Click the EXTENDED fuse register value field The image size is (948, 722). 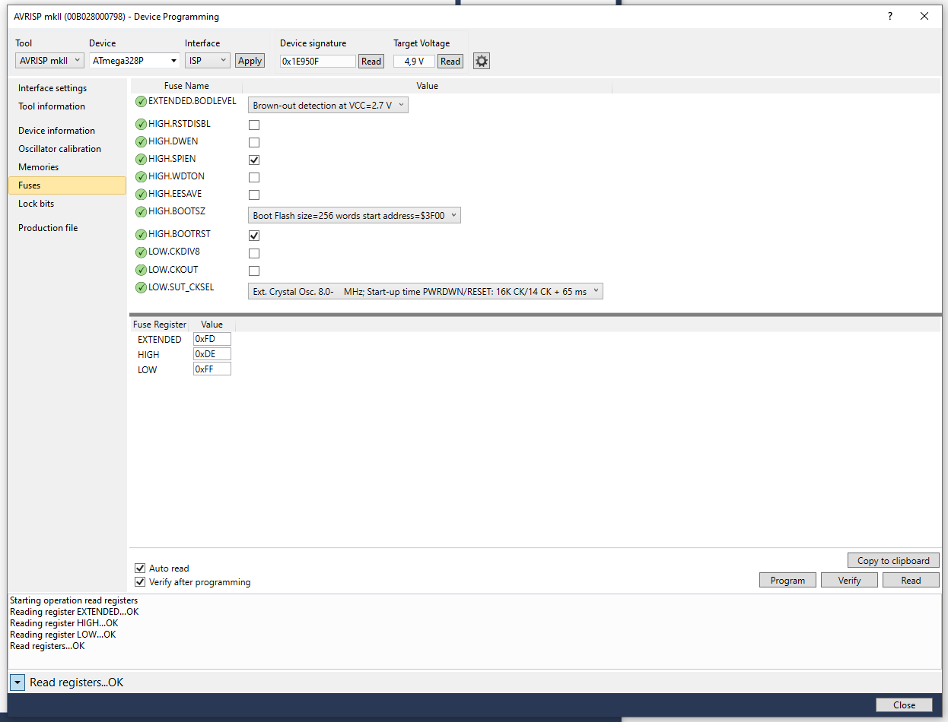(212, 339)
